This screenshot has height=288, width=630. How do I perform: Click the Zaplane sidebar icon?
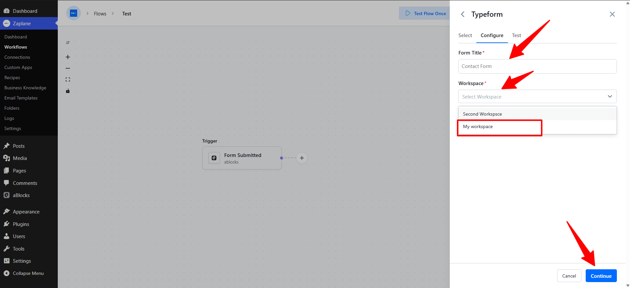(x=7, y=23)
